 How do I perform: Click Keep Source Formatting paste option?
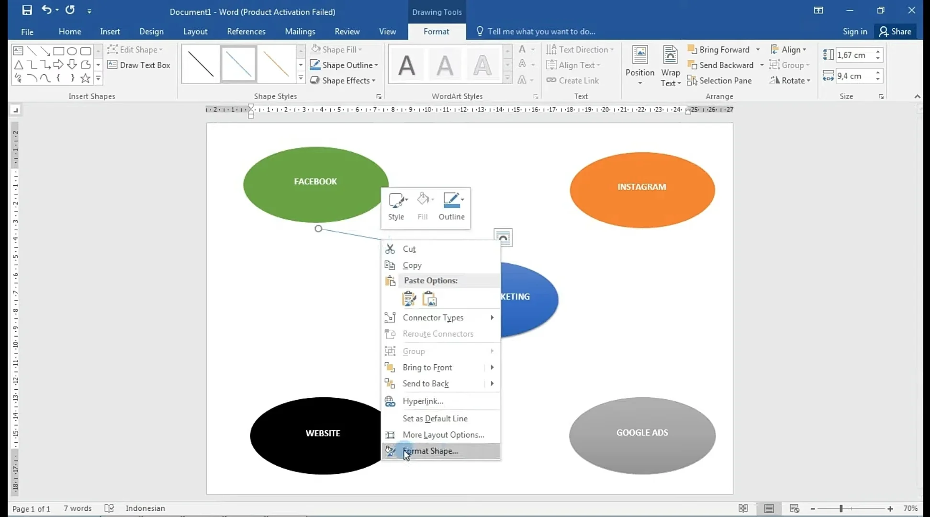(x=409, y=299)
